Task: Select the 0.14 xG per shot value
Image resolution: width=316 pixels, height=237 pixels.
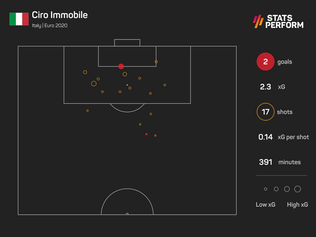Action: 265,137
